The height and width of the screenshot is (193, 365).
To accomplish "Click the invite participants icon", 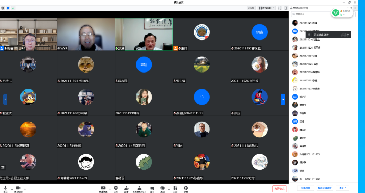I will click(126, 188).
